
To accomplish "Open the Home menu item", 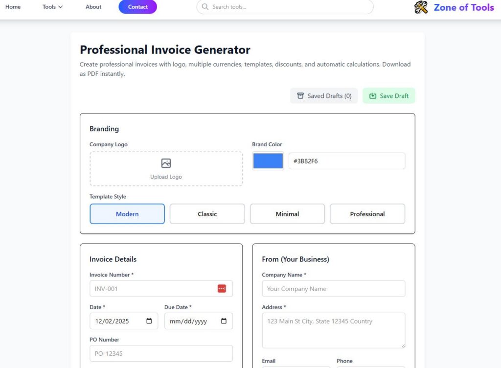I will point(13,7).
